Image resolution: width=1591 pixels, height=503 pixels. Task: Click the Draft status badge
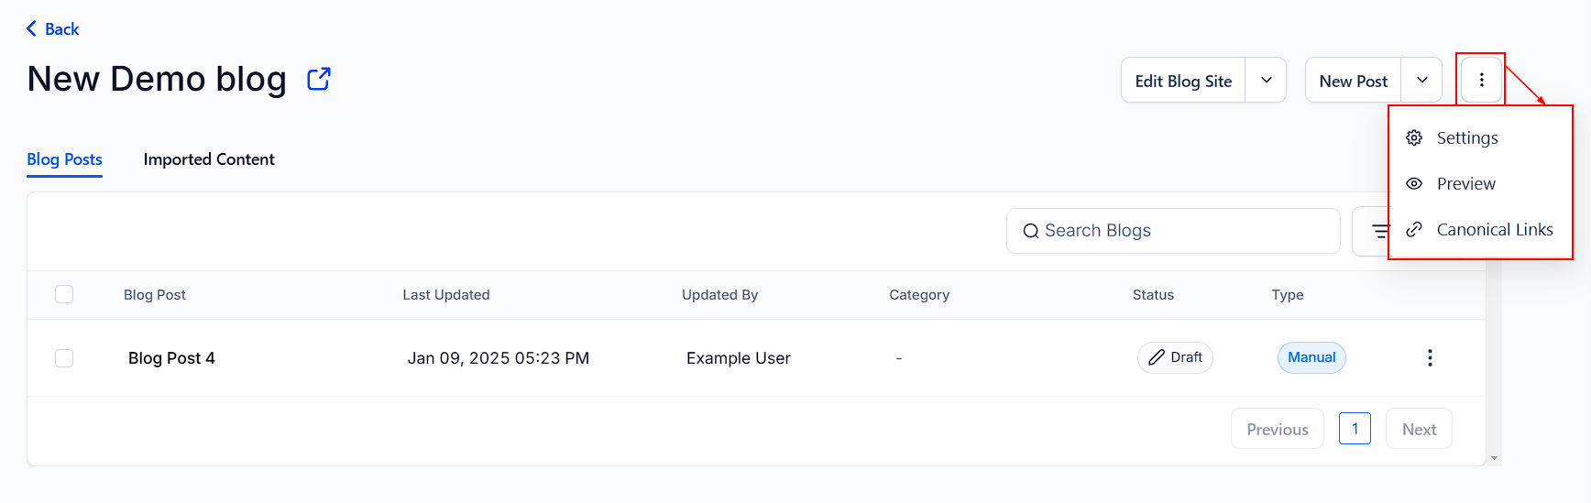(1175, 357)
